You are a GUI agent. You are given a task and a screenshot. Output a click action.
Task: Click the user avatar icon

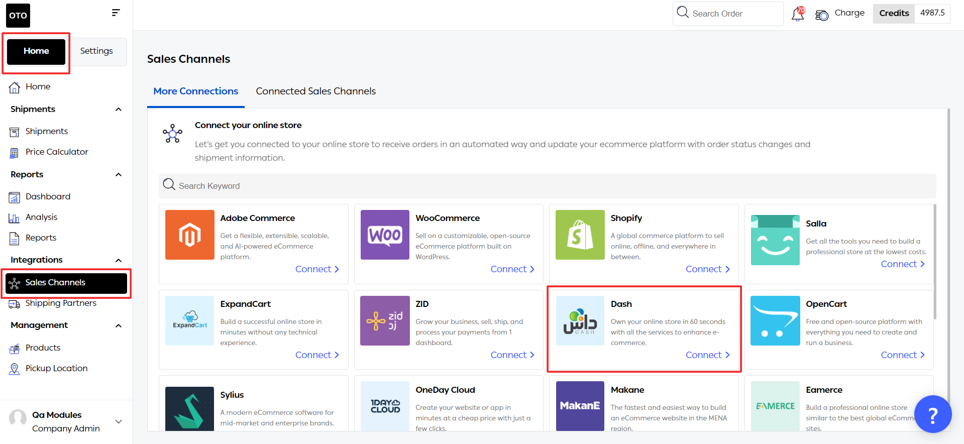(18, 418)
